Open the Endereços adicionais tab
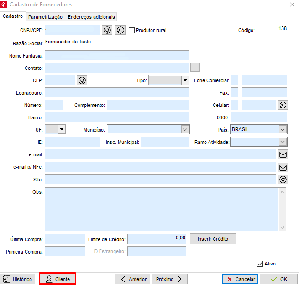Screen dimensions: 299x286 coord(91,17)
